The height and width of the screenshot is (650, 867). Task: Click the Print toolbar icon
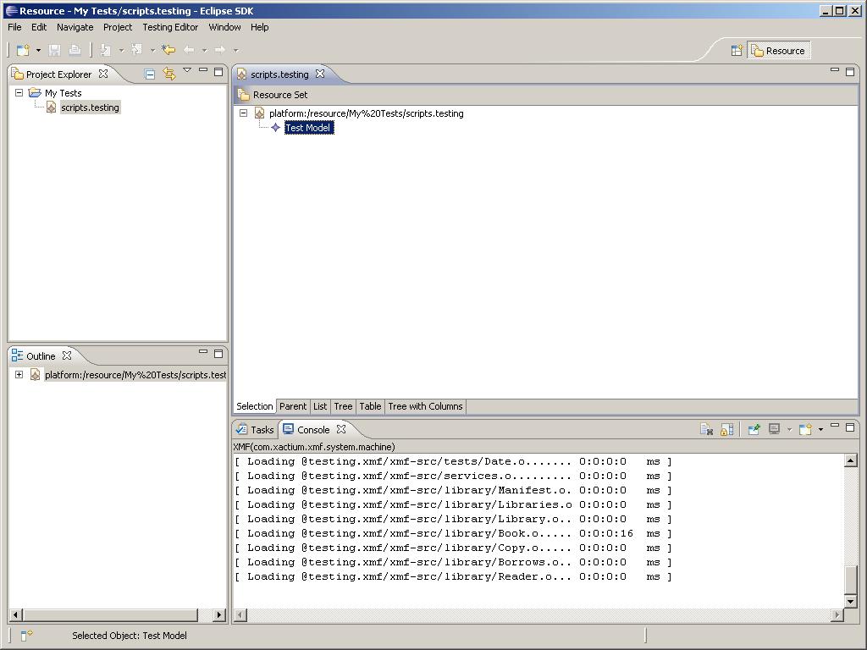[75, 50]
